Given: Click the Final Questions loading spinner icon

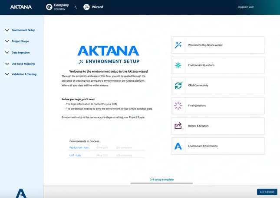Looking at the screenshot, I should coord(178,105).
